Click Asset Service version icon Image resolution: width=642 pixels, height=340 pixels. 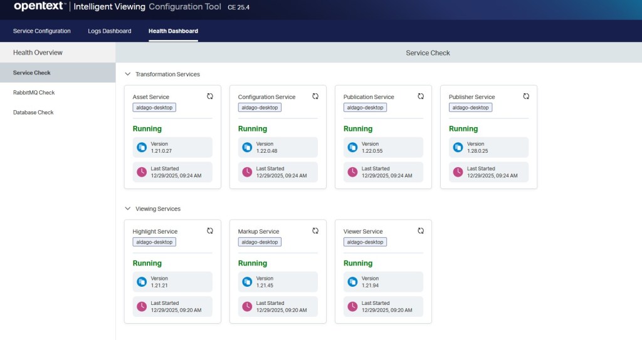tap(142, 147)
